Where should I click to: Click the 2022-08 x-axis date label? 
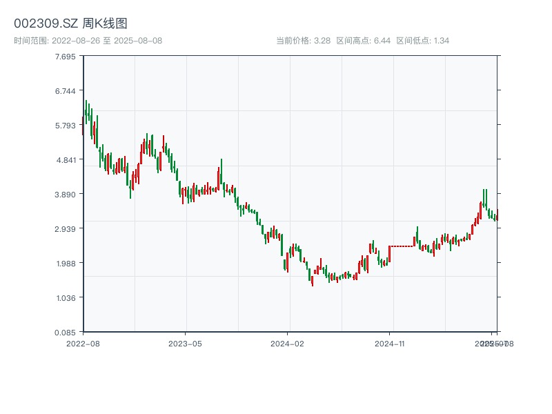[x=83, y=343]
